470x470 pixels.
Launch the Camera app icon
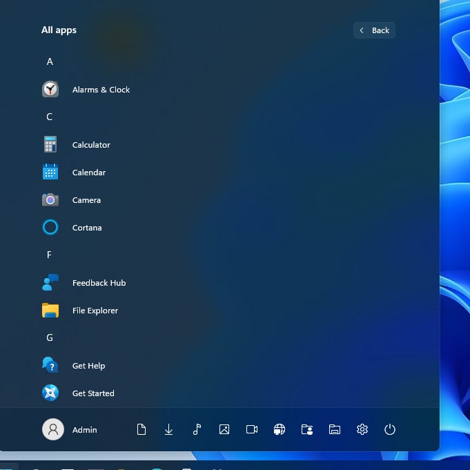coord(50,199)
